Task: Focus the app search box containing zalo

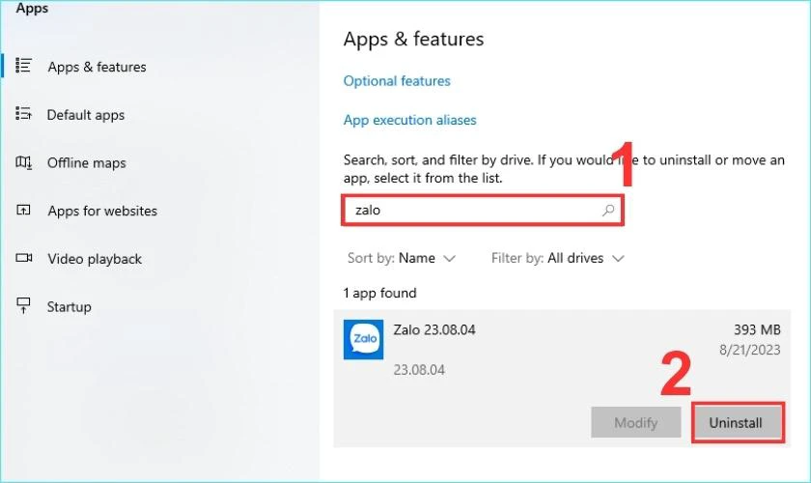Action: pos(482,211)
